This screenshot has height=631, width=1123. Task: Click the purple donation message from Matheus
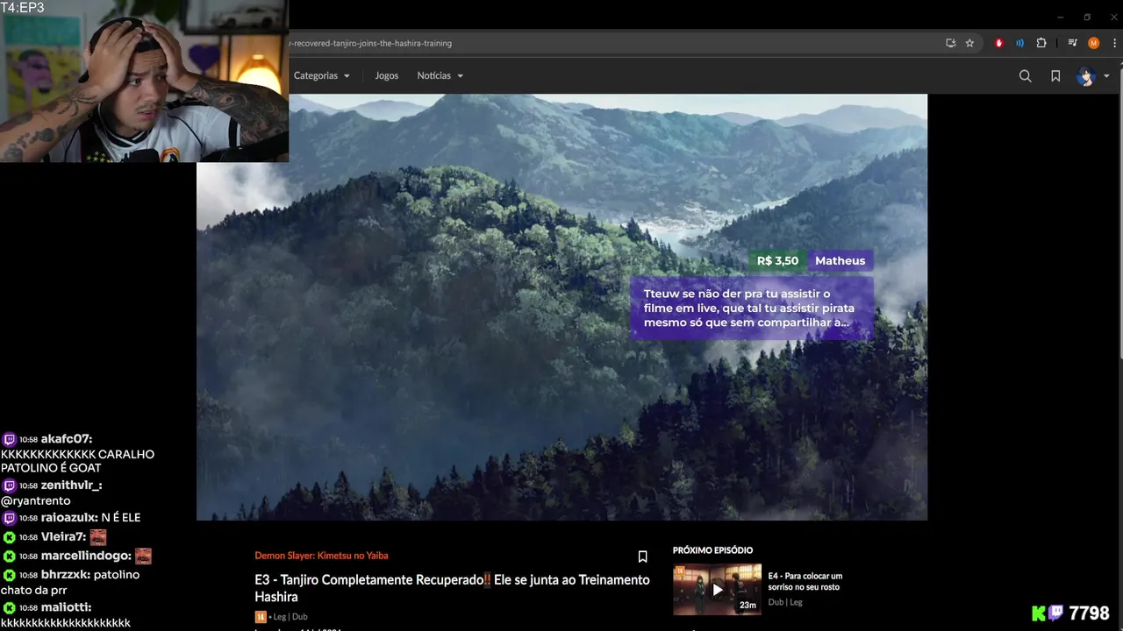point(751,308)
